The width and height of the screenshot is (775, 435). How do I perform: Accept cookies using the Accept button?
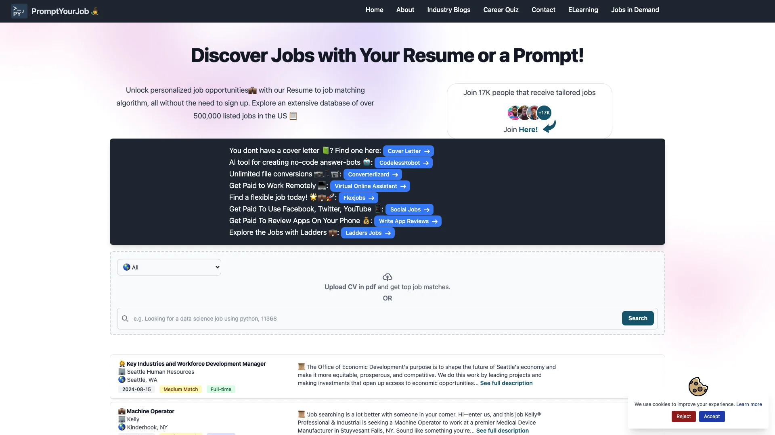point(711,416)
